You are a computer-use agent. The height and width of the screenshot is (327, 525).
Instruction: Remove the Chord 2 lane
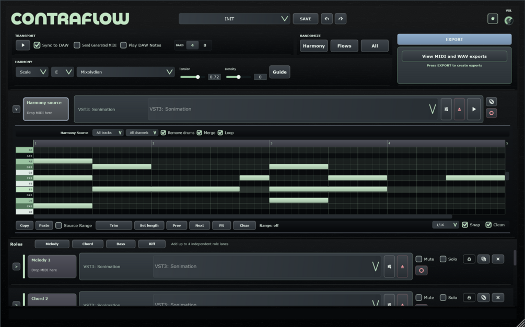(498, 298)
